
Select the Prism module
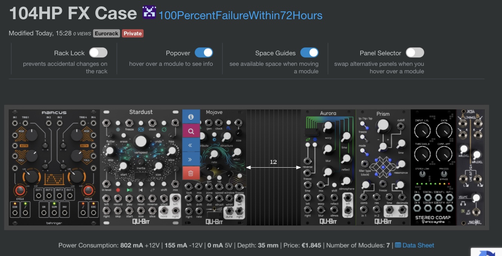383,167
